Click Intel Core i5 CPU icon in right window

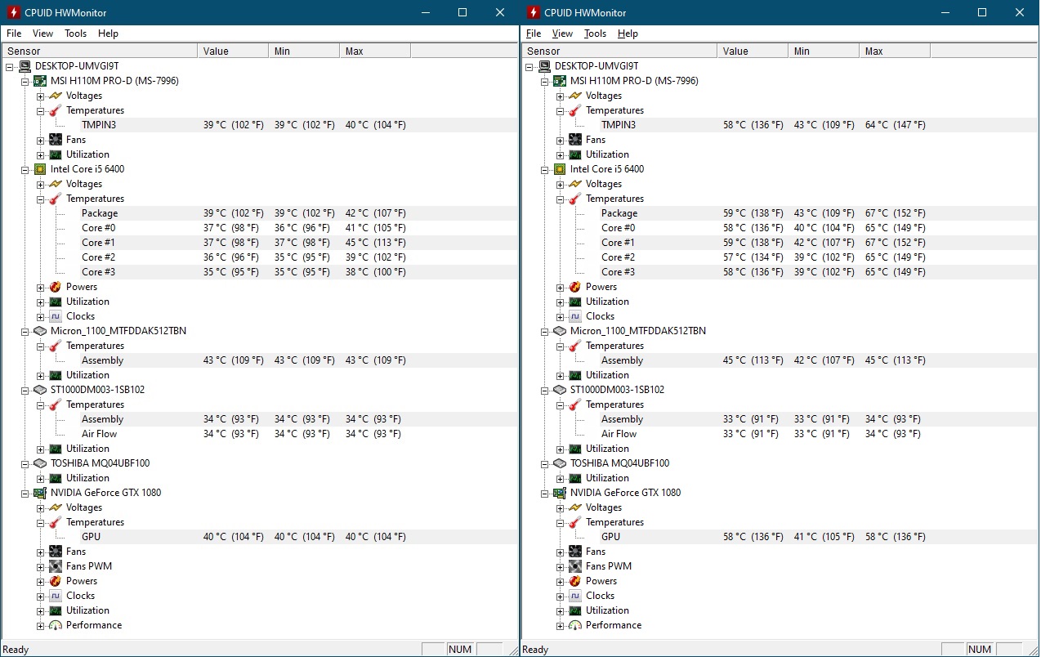pyautogui.click(x=560, y=169)
